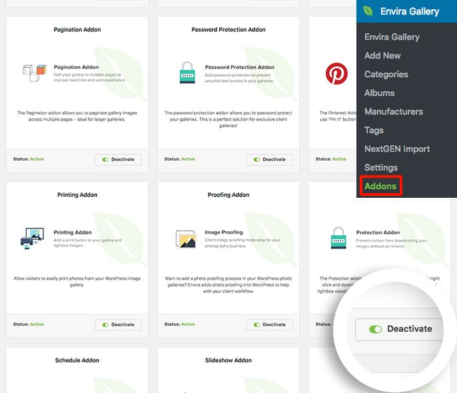This screenshot has height=393, width=457.
Task: Open the Settings menu item
Action: tap(380, 167)
